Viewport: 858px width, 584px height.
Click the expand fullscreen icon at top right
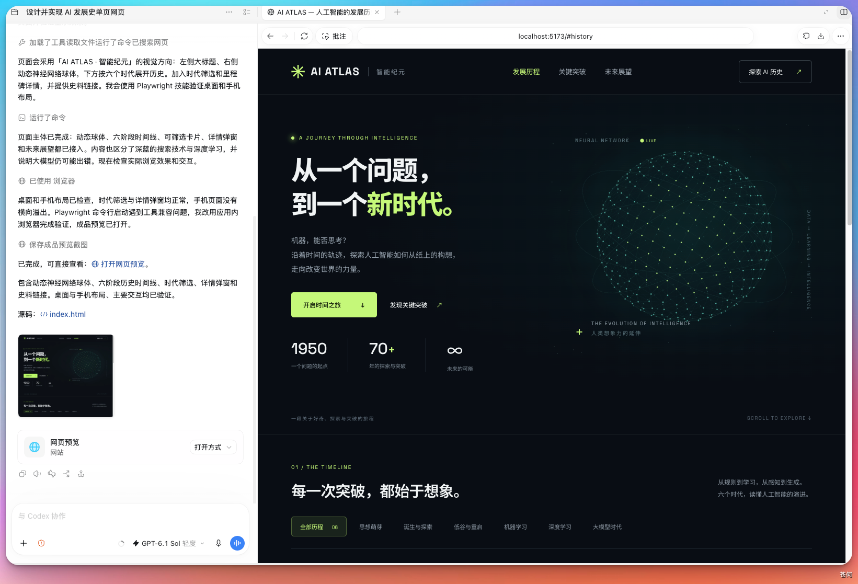(x=826, y=12)
